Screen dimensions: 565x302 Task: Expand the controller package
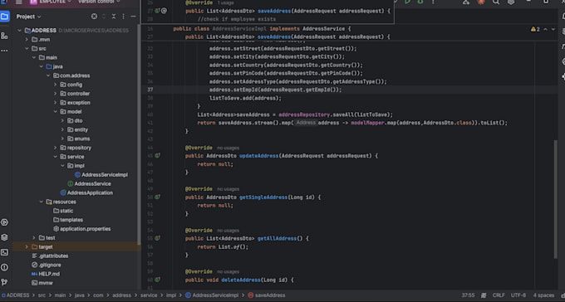click(56, 94)
